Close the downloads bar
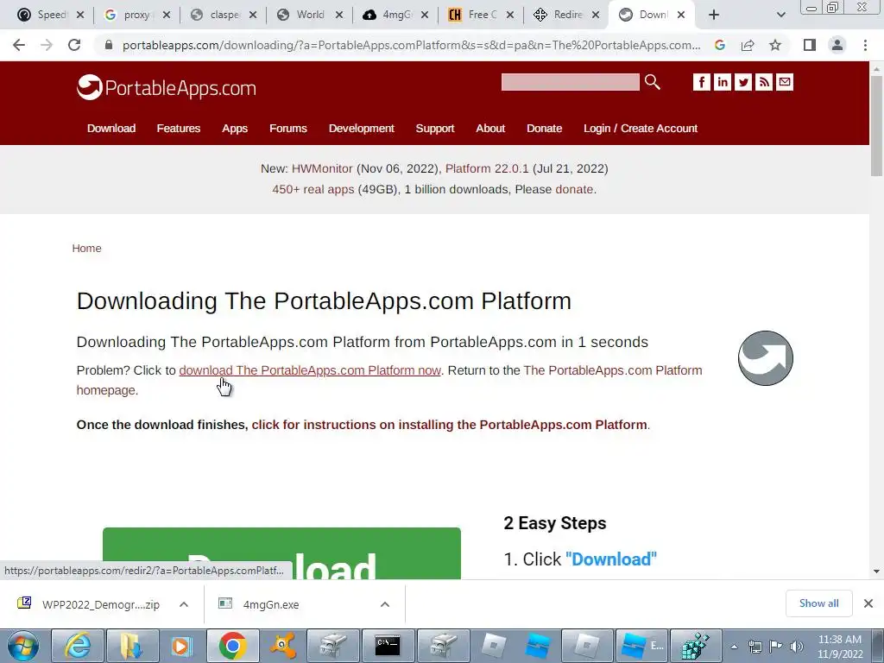Image resolution: width=884 pixels, height=663 pixels. click(868, 603)
